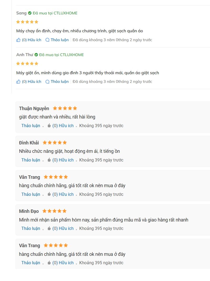The width and height of the screenshot is (210, 281).
Task: Open Thảo luận under Đình Khải's review
Action: coord(31,160)
